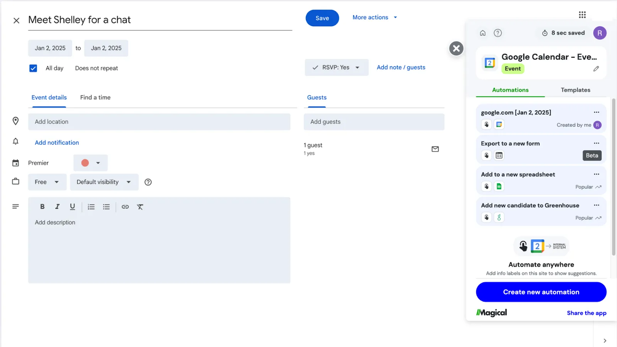The image size is (617, 347).
Task: Select the Guests tab
Action: click(317, 97)
